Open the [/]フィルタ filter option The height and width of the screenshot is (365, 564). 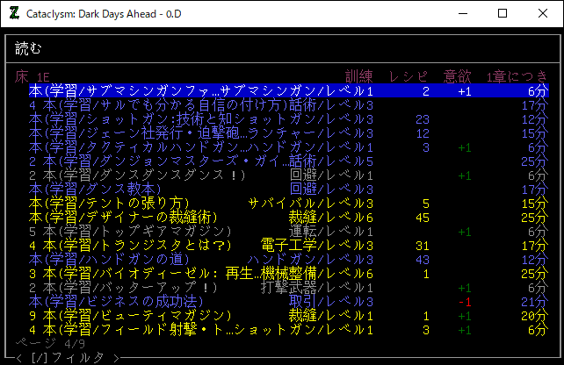pos(67,358)
